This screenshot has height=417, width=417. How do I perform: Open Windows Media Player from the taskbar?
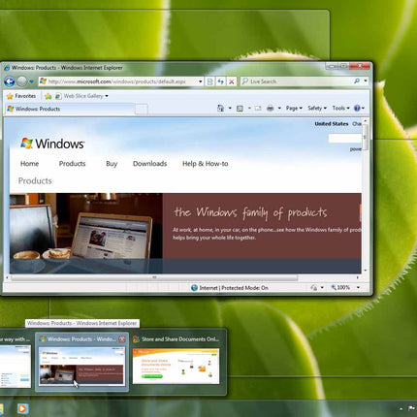[x=22, y=408]
